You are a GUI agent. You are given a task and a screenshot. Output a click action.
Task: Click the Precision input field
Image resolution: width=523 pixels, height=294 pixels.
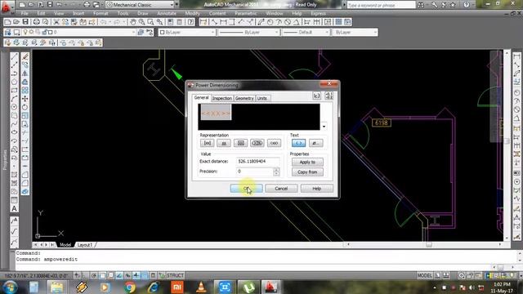coord(254,171)
